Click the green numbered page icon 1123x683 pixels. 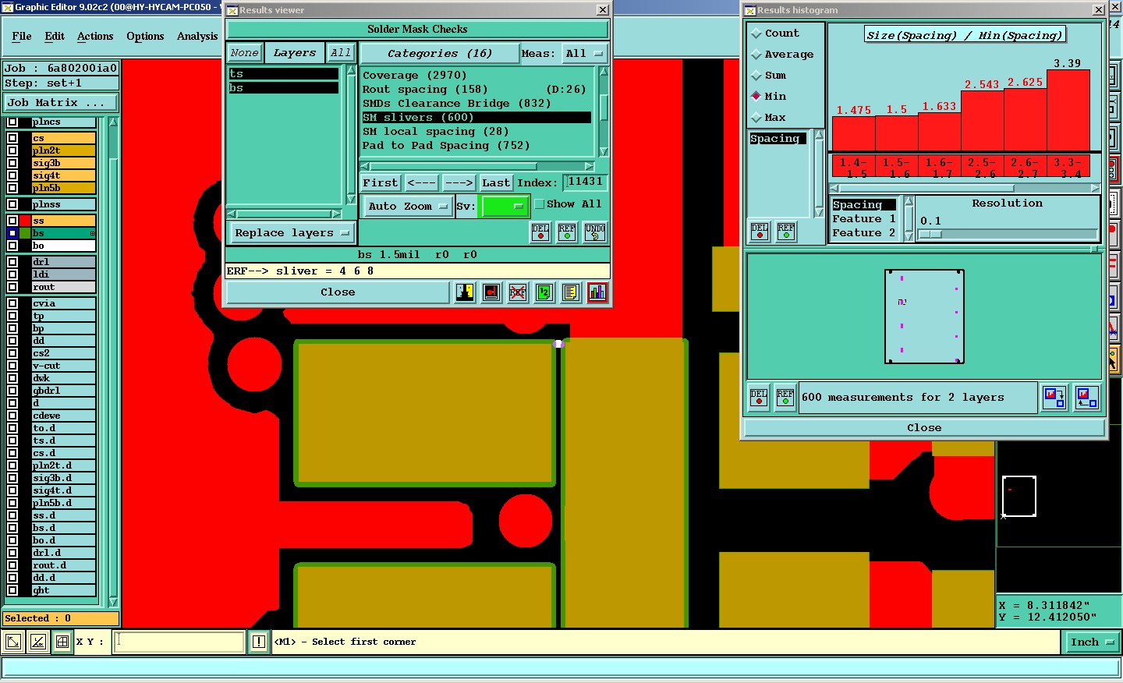click(544, 292)
